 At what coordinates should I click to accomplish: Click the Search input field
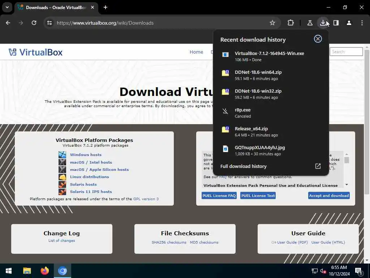click(x=346, y=51)
